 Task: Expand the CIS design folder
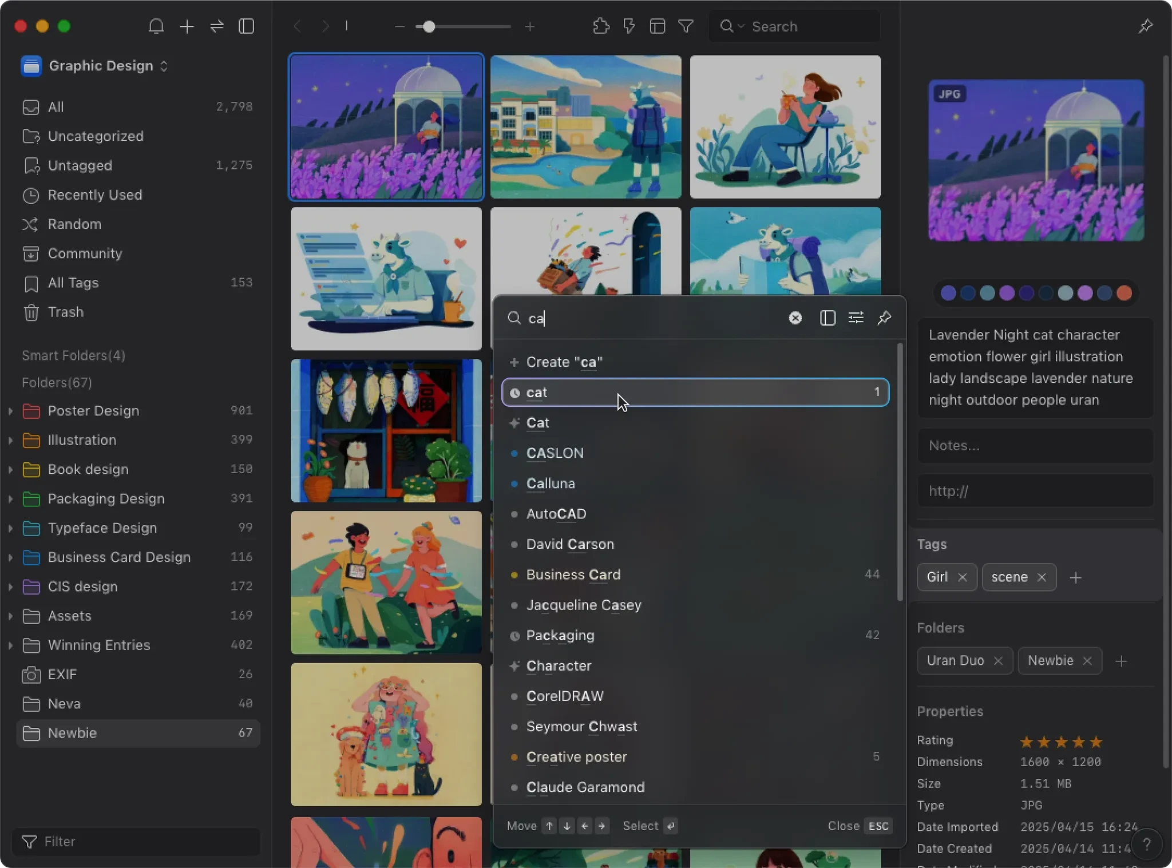click(x=10, y=586)
